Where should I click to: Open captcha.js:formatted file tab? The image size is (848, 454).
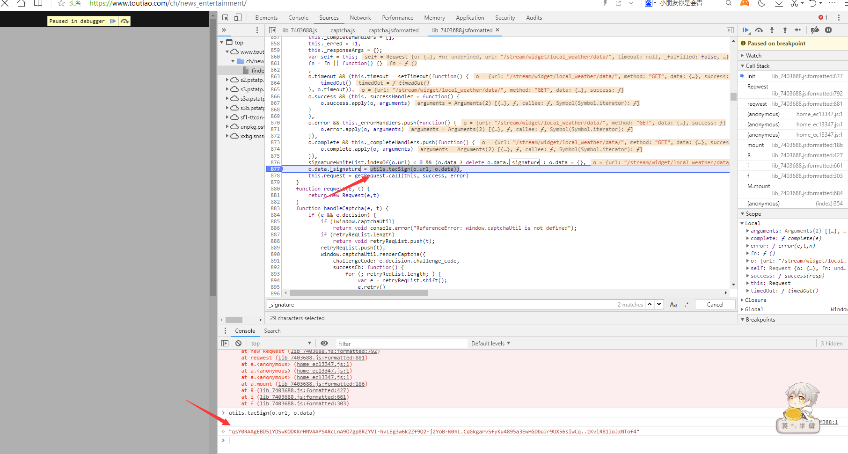tap(394, 30)
